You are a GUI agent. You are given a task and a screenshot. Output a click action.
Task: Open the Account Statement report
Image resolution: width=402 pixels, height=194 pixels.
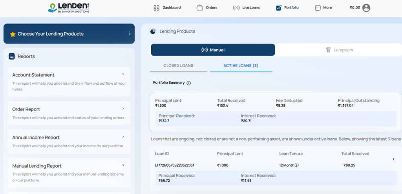[69, 82]
